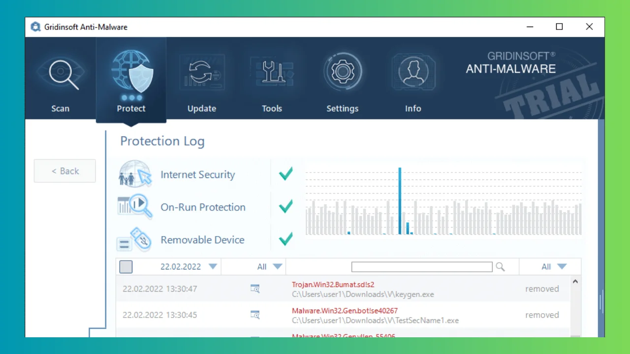Maximize the Gridinsoft Anti-Malware window
This screenshot has height=354, width=630.
[x=559, y=27]
